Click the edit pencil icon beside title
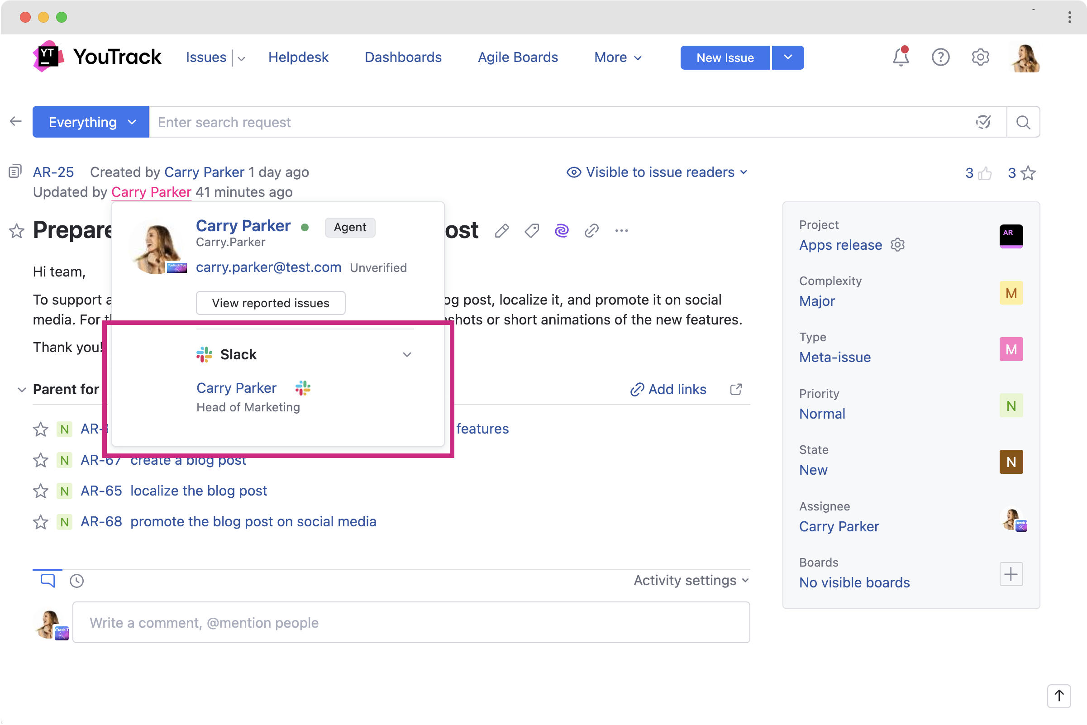Screen dimensions: 1087x725 (502, 230)
